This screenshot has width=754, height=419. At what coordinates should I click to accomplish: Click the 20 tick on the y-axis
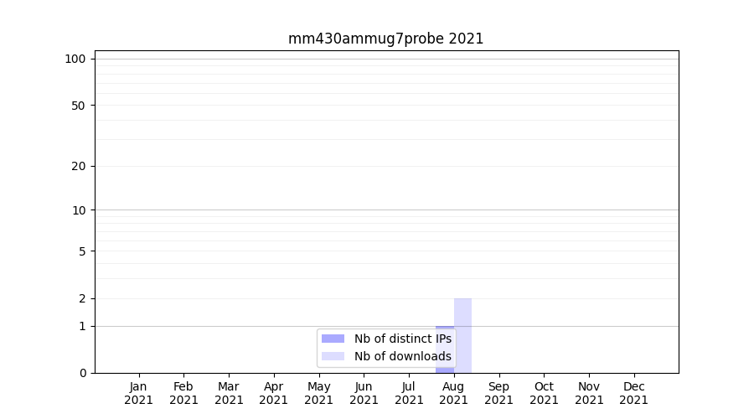pos(78,166)
